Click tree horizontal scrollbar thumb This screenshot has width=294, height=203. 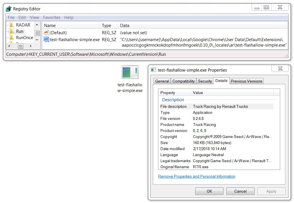click(x=20, y=46)
